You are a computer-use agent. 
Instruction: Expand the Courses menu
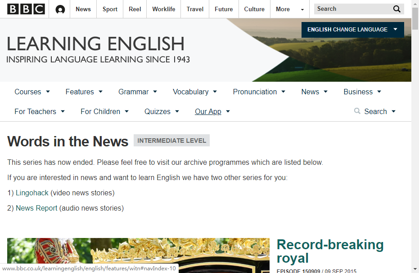[32, 92]
